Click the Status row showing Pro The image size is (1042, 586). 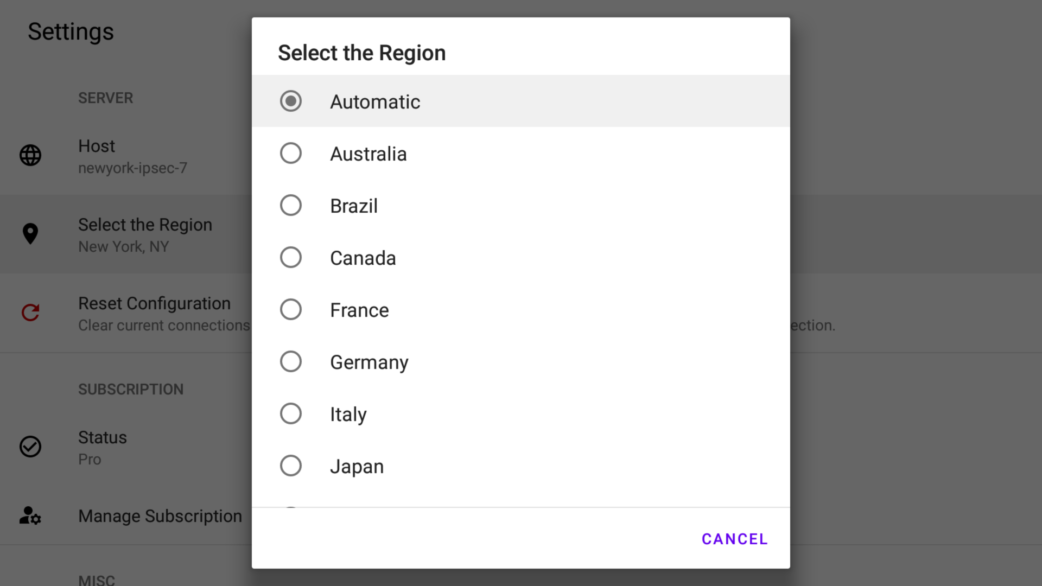point(103,447)
